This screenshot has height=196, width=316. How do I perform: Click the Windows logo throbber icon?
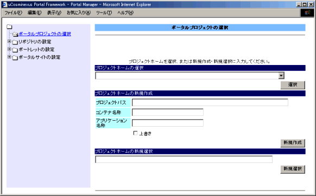coord(307,12)
